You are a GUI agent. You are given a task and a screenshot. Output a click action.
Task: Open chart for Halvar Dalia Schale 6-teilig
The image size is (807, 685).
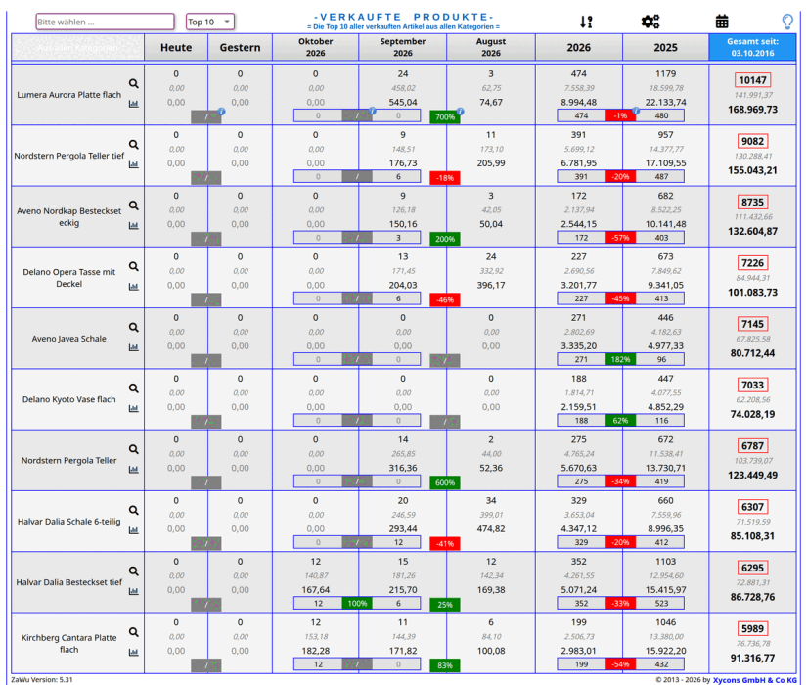pos(134,530)
